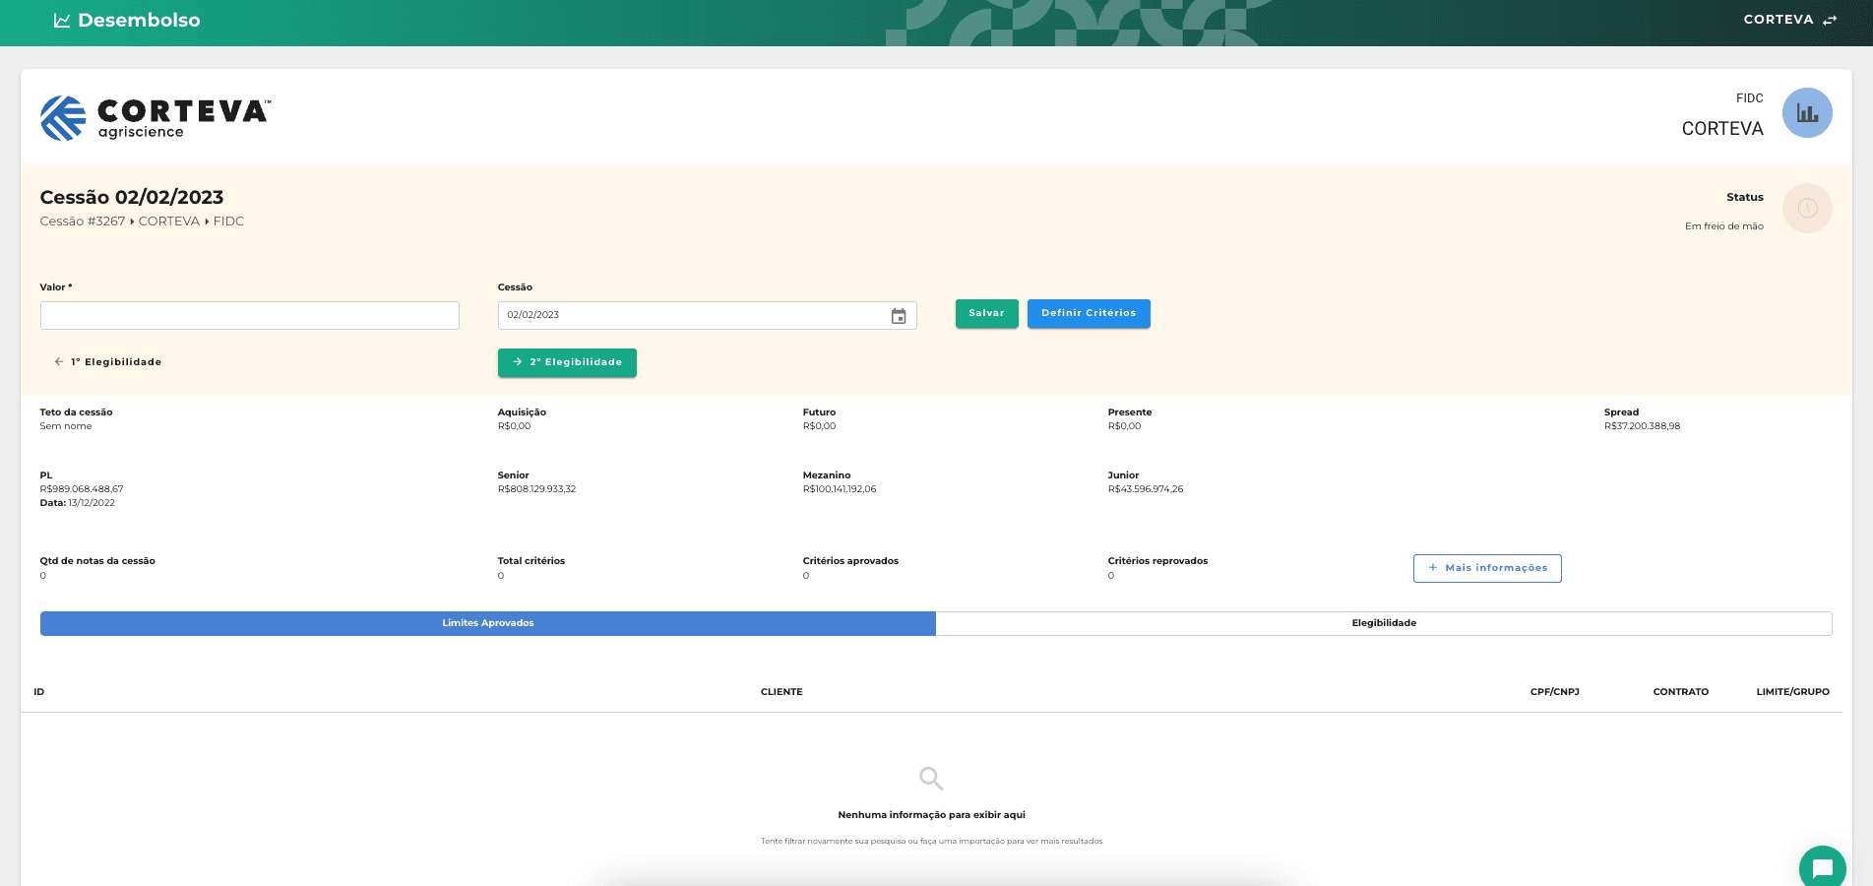Click the 'Critérios aprovados' label
1873x886 pixels.
coord(851,561)
